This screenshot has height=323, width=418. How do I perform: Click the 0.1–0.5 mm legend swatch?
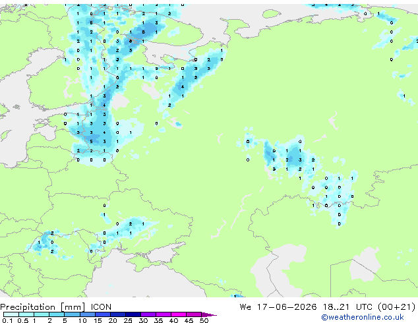11,314
